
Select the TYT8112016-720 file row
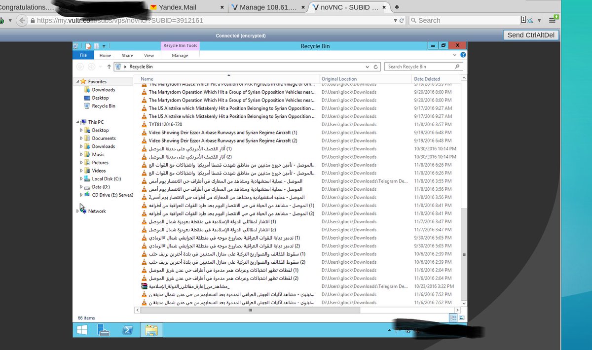[299, 124]
